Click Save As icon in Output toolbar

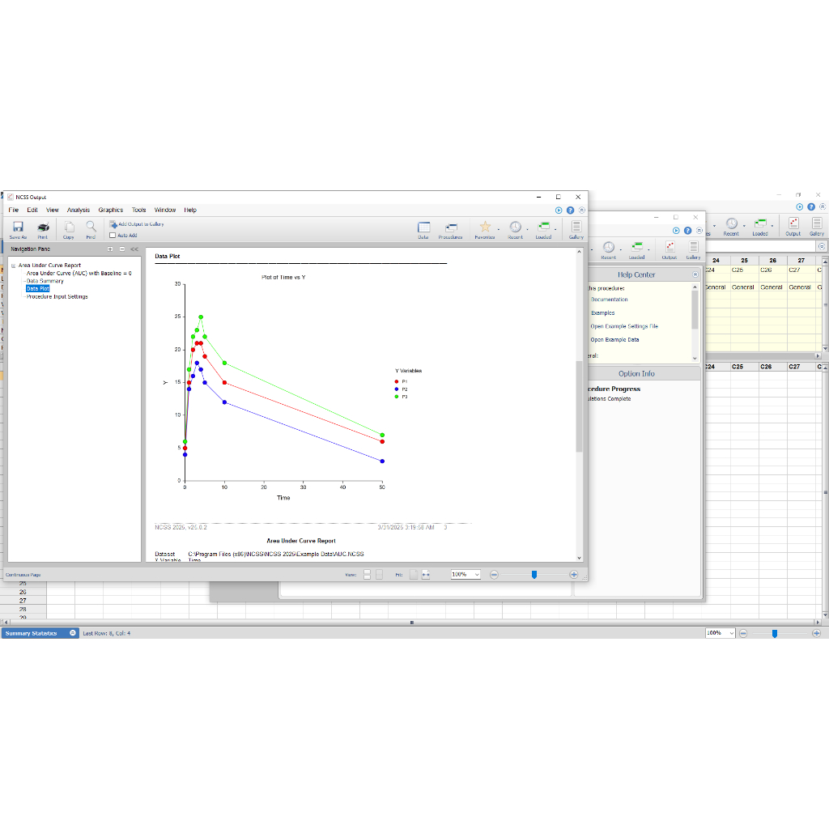18,228
